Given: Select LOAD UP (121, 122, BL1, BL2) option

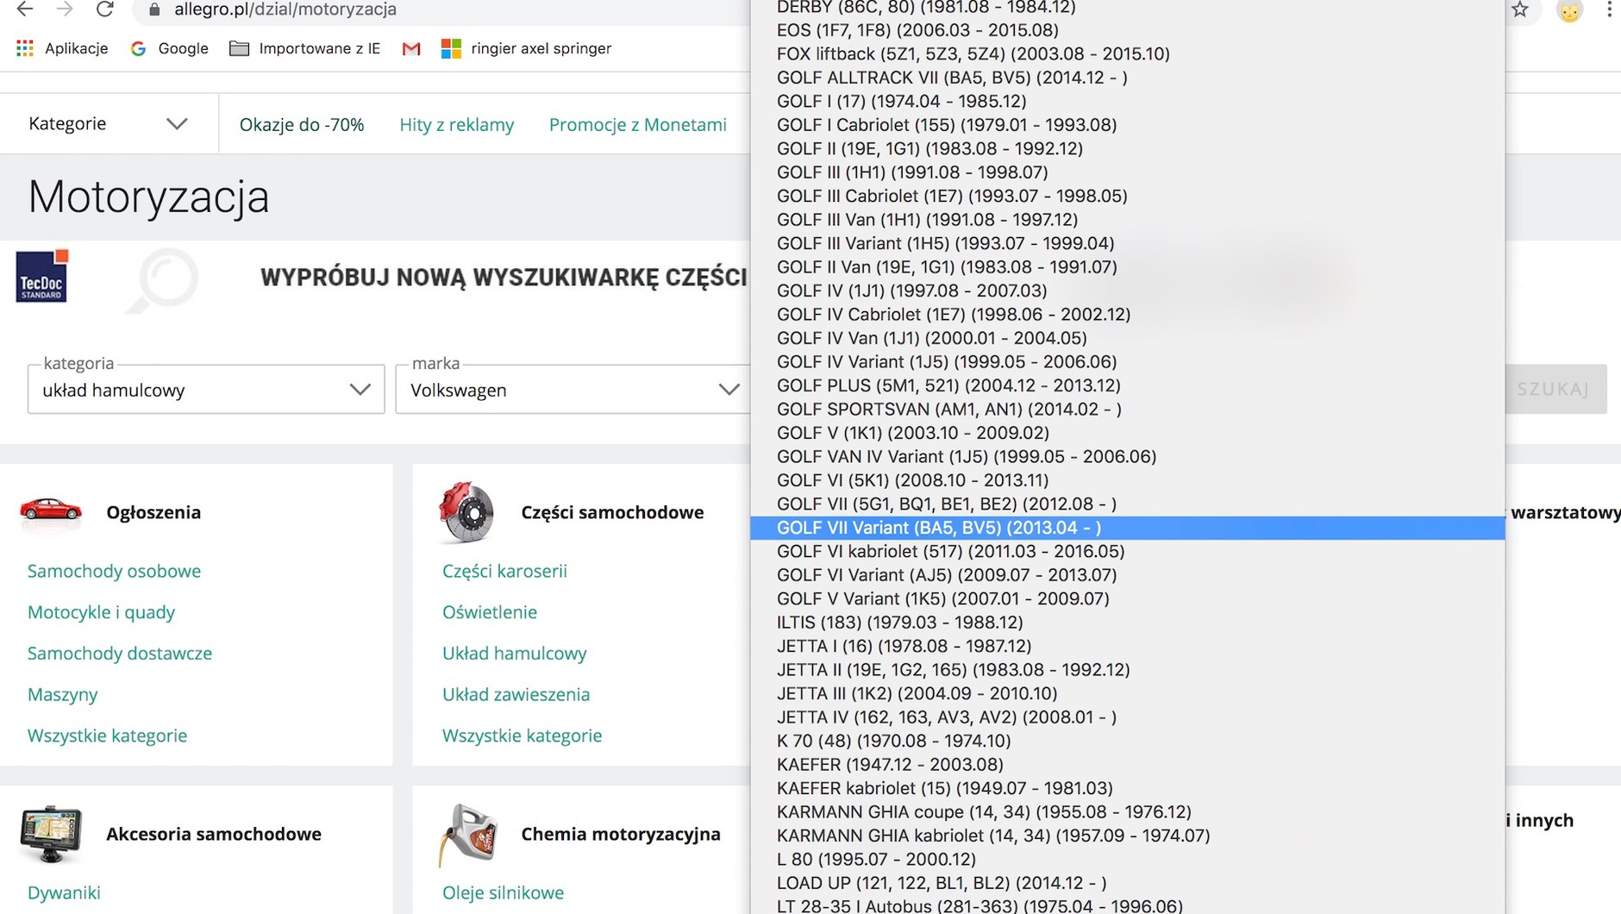Looking at the screenshot, I should pos(1128,883).
